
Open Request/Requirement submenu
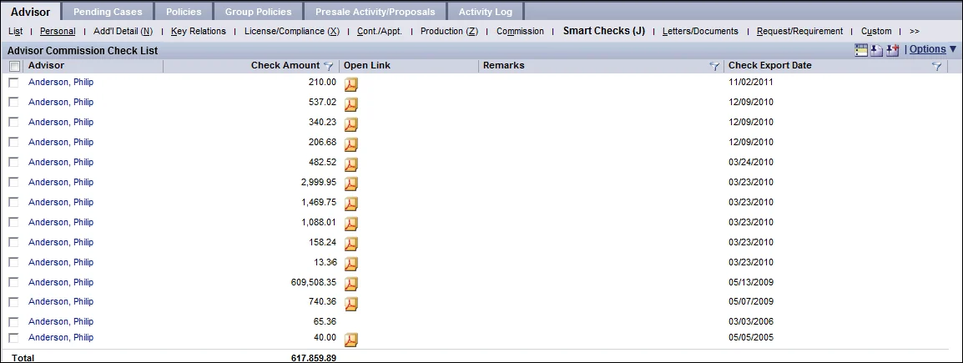[799, 31]
